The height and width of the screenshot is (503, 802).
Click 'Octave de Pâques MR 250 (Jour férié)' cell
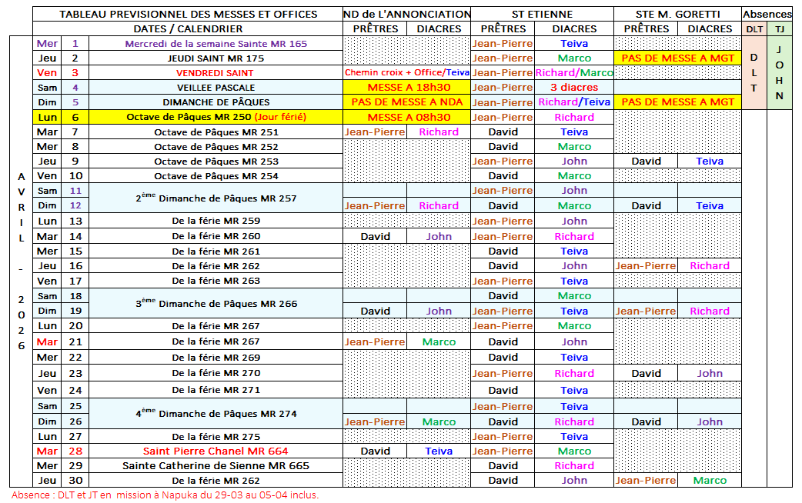216,117
